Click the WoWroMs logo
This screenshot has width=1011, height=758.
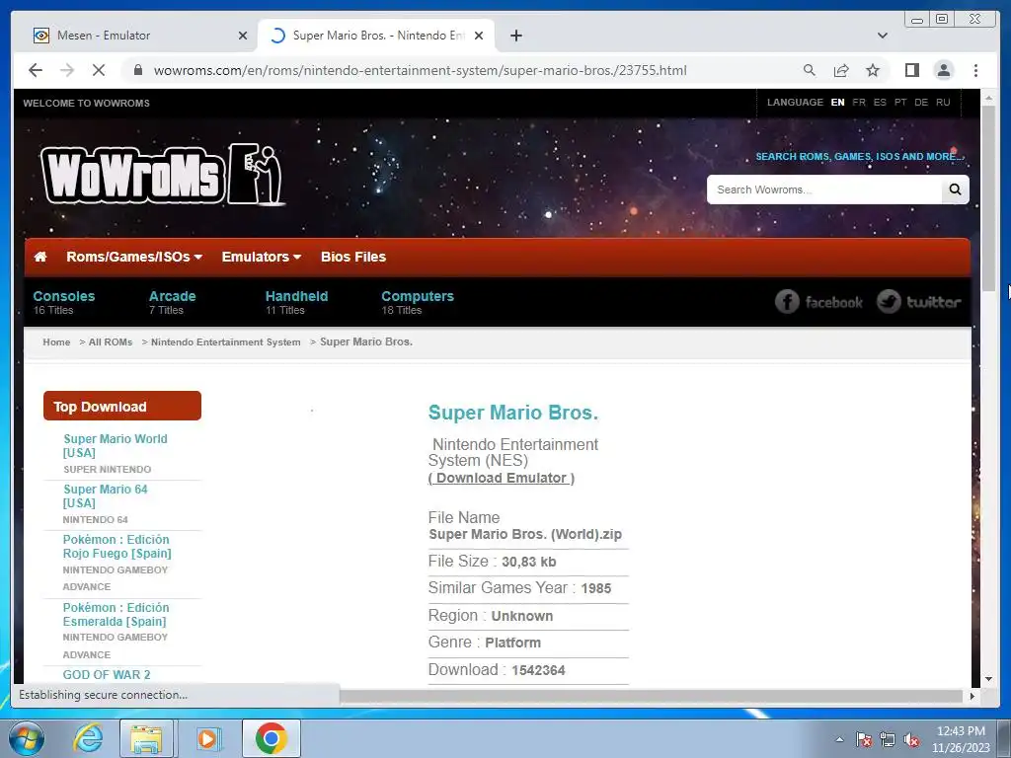pos(163,175)
